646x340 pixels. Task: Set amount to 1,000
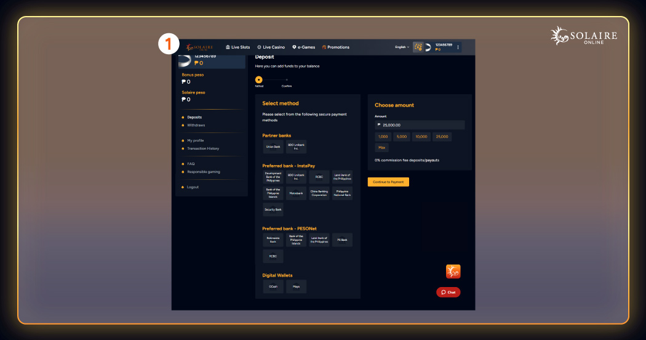tap(383, 137)
